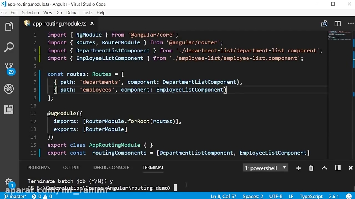The image size is (355, 199).
Task: Click forRoot method call on line 12
Action: click(x=138, y=121)
